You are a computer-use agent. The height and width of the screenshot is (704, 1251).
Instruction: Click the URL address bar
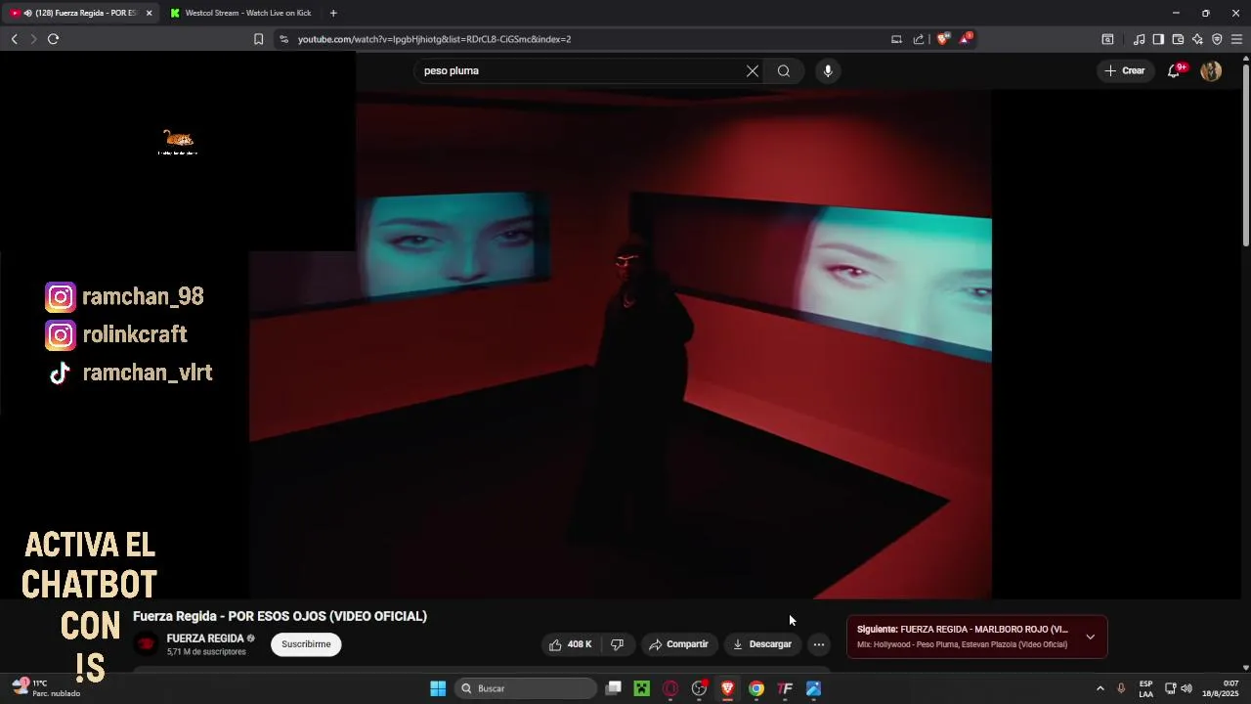point(577,39)
